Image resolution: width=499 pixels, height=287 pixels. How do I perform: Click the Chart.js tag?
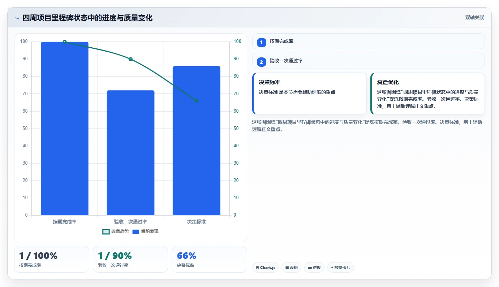point(265,268)
